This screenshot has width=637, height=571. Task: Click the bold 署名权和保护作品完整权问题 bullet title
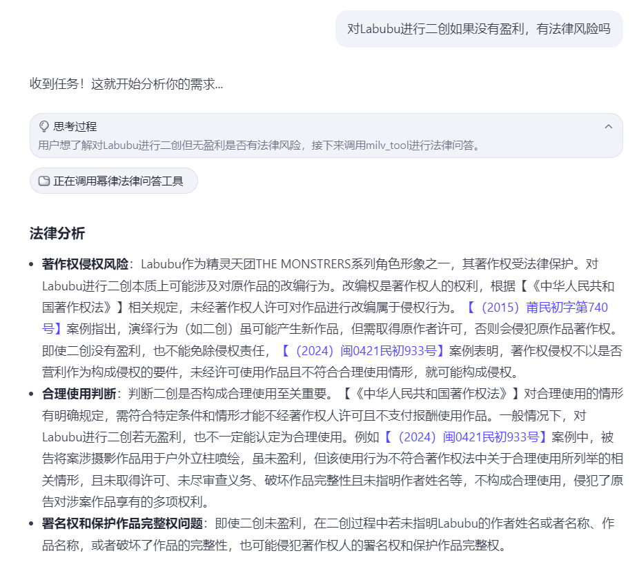tap(122, 523)
